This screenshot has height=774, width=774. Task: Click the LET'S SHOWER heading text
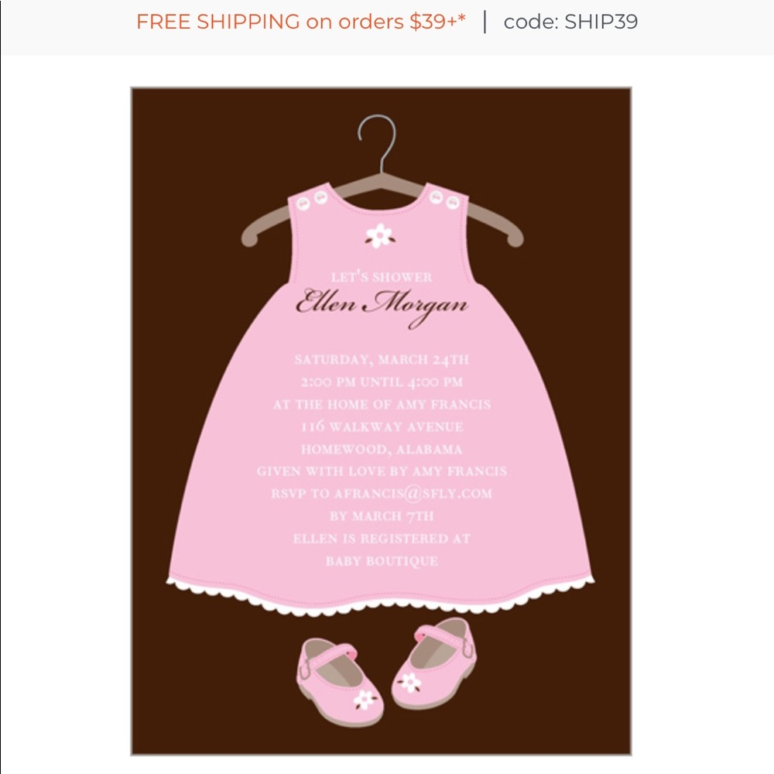(382, 277)
